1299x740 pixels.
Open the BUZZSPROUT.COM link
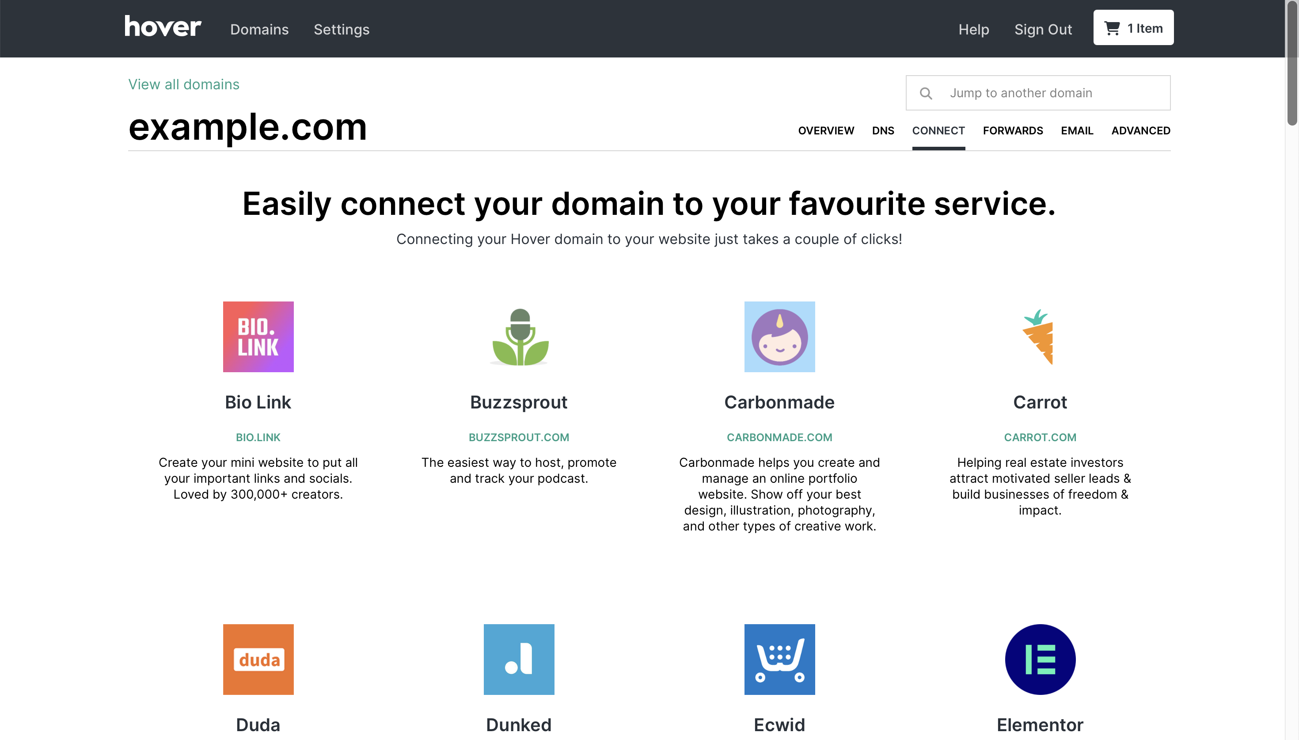point(518,437)
